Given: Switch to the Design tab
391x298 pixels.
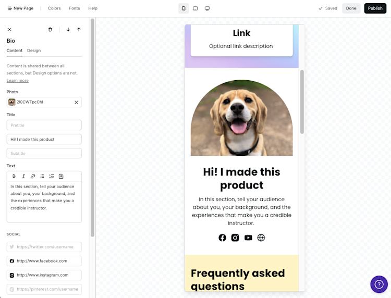Looking at the screenshot, I should coord(34,51).
